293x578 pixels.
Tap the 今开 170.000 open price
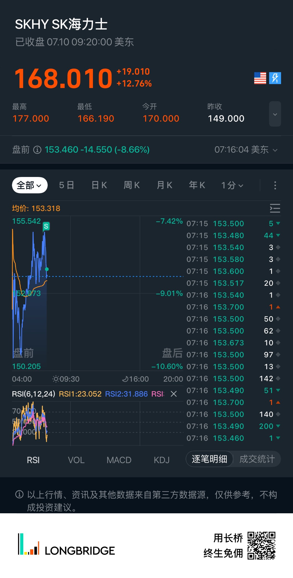[161, 113]
